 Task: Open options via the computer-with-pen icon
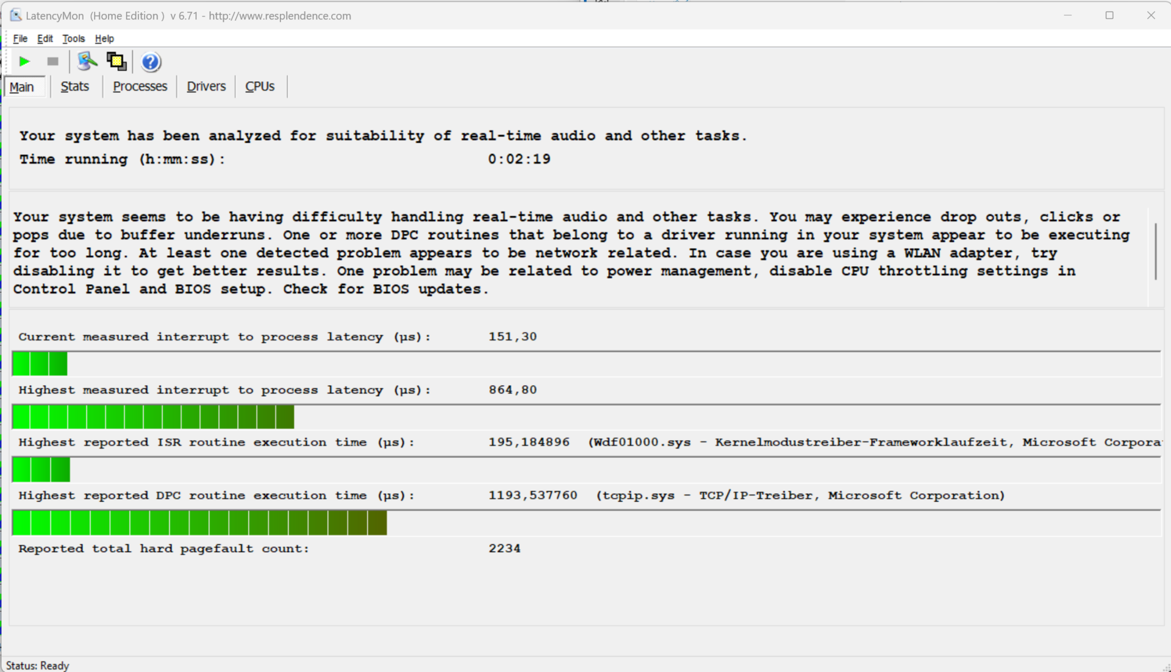click(87, 61)
